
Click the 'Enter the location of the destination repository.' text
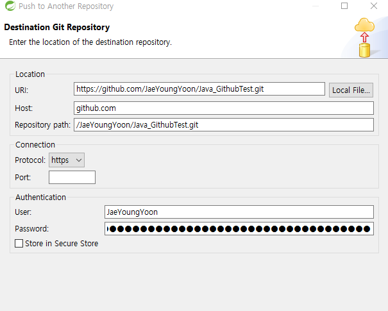click(x=90, y=42)
